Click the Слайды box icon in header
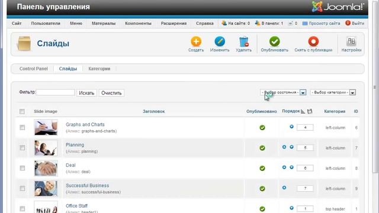This screenshot has height=213, width=379. tap(24, 43)
